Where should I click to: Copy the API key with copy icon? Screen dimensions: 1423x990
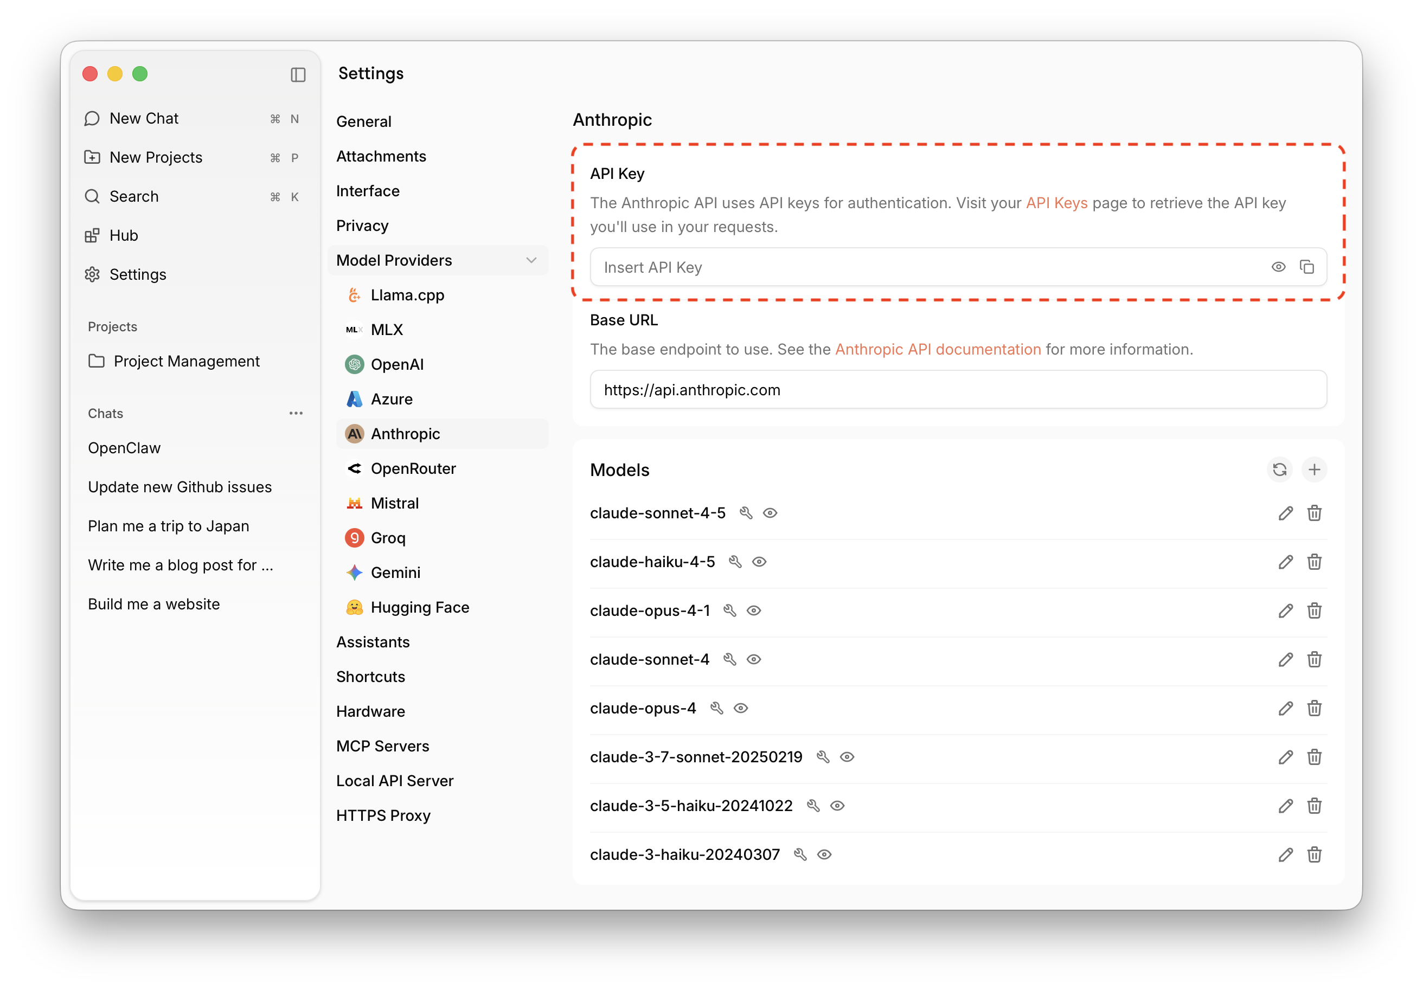click(1306, 267)
